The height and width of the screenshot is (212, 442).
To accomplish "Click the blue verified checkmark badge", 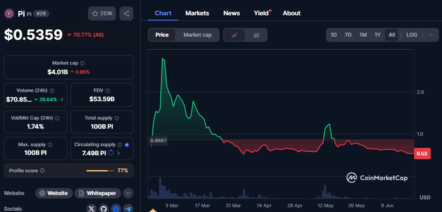I will coord(127,145).
